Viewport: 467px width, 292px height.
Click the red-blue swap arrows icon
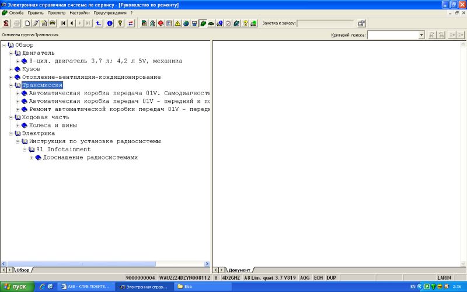coord(131,23)
